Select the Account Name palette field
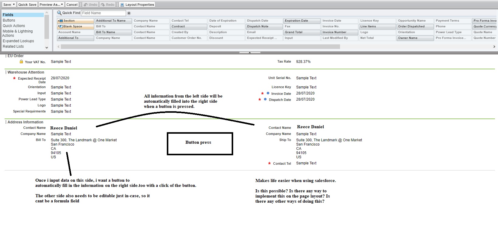This screenshot has height=227, width=498. pyautogui.click(x=75, y=32)
